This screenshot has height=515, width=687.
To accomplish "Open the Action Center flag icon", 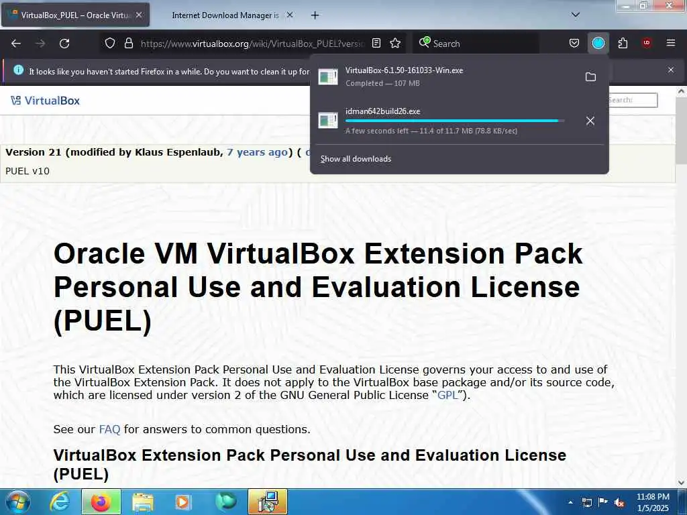I will [603, 502].
